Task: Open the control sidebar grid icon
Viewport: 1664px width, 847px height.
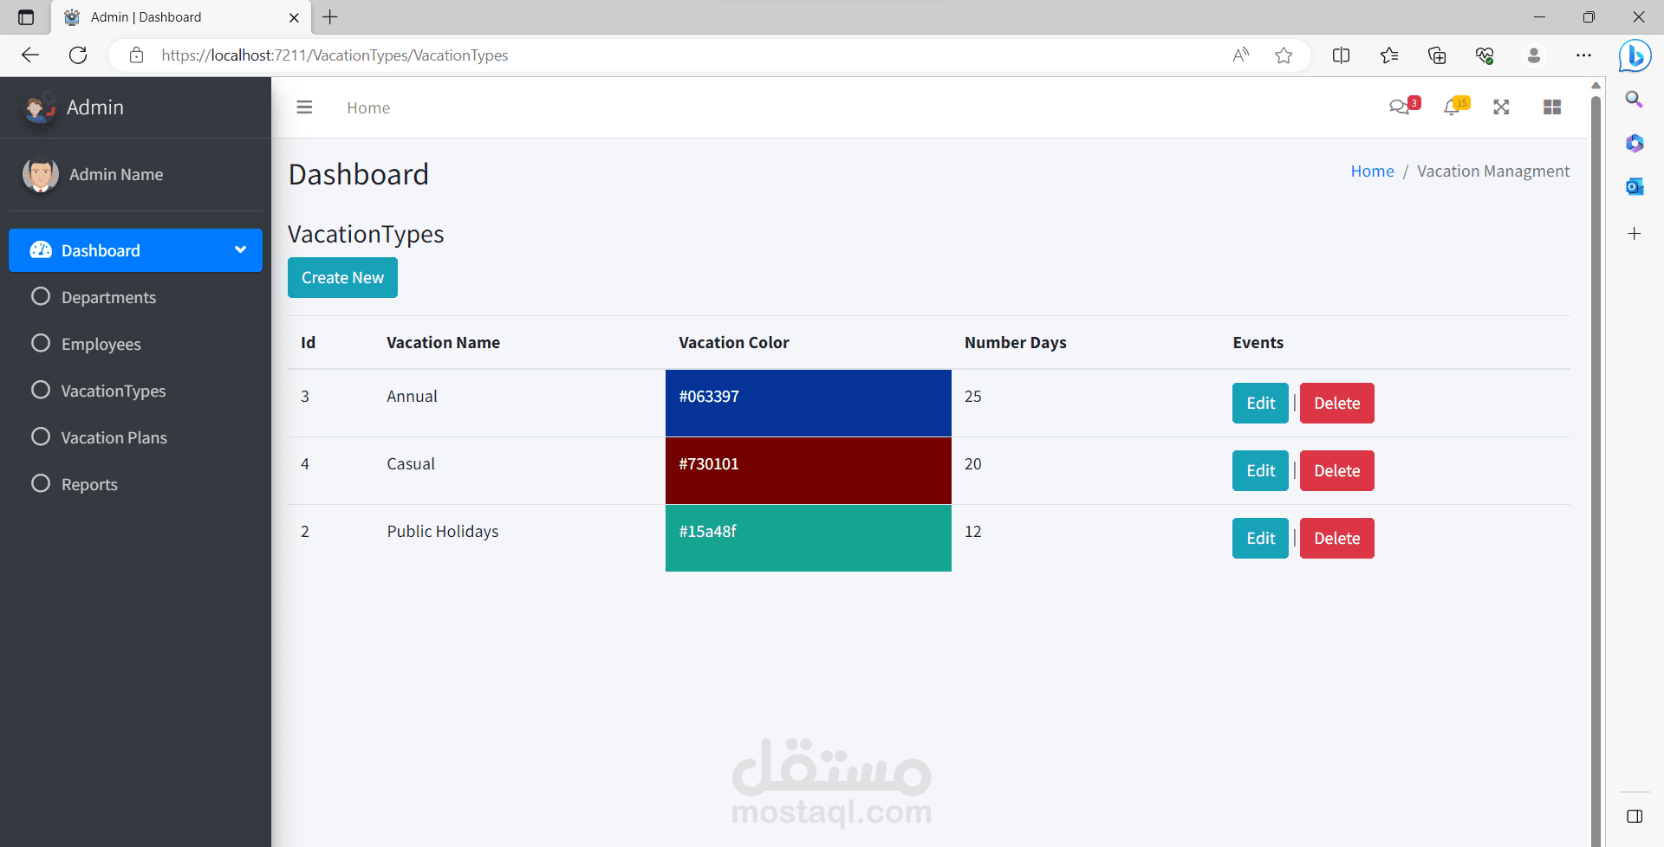Action: (1552, 107)
